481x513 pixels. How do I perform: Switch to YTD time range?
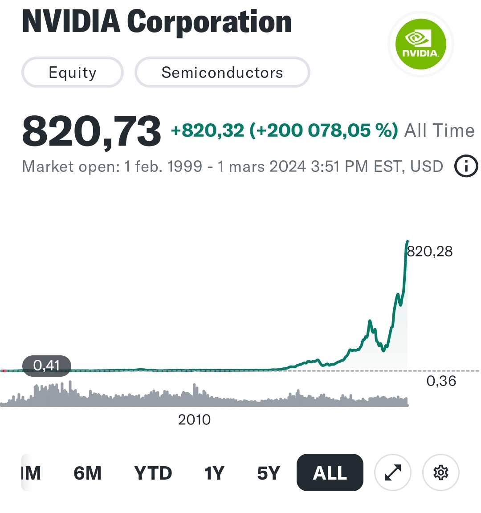click(153, 473)
